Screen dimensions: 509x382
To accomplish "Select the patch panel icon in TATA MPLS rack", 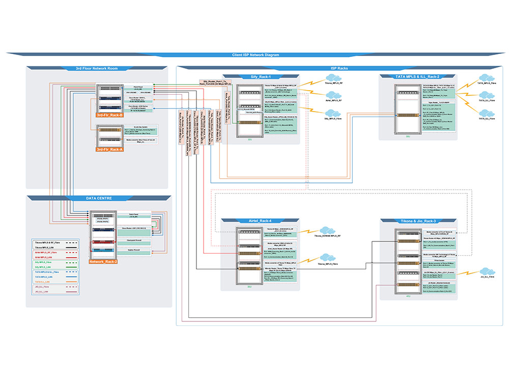I will pos(408,92).
